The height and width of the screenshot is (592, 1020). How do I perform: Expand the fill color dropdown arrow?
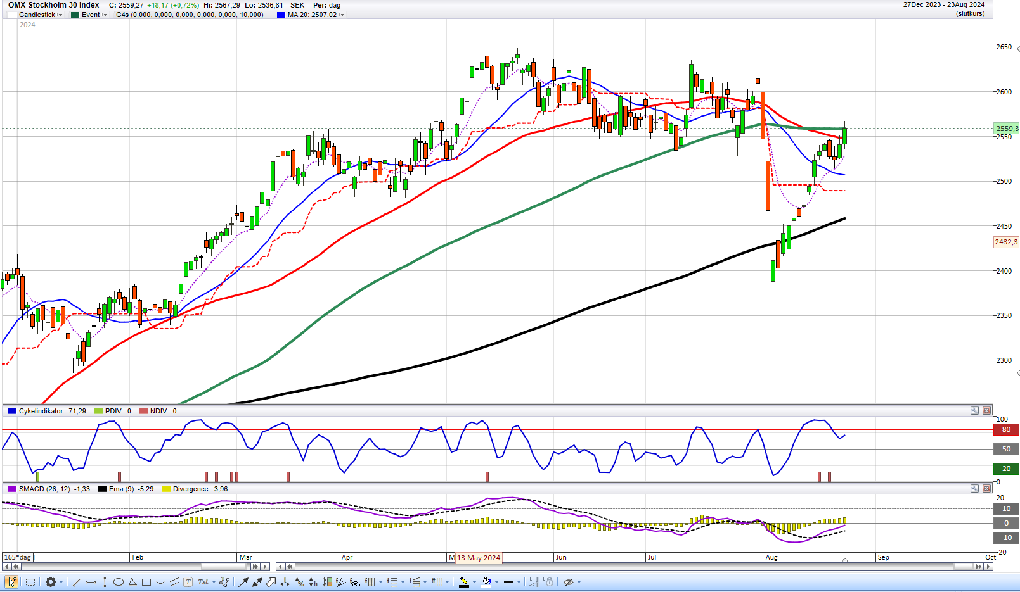tap(497, 583)
